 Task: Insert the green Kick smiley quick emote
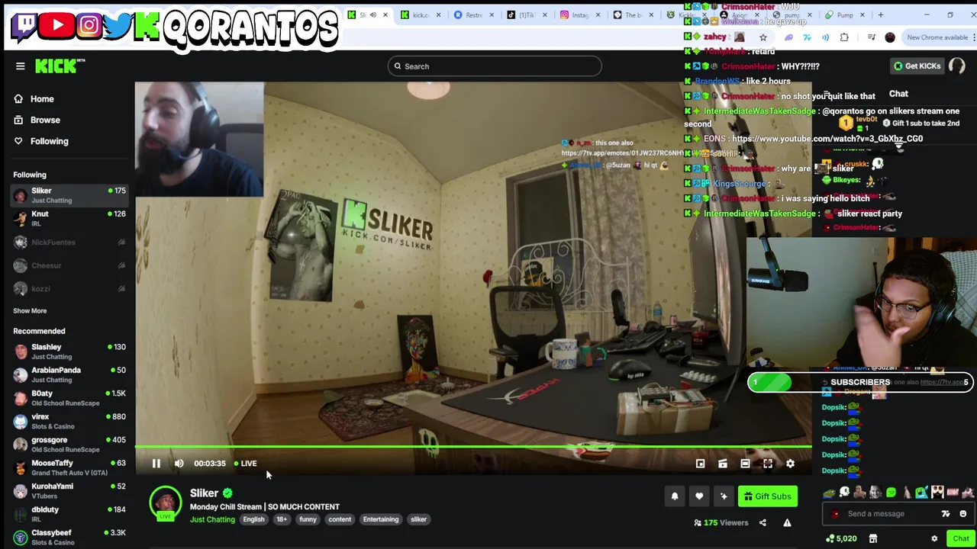coord(891,493)
